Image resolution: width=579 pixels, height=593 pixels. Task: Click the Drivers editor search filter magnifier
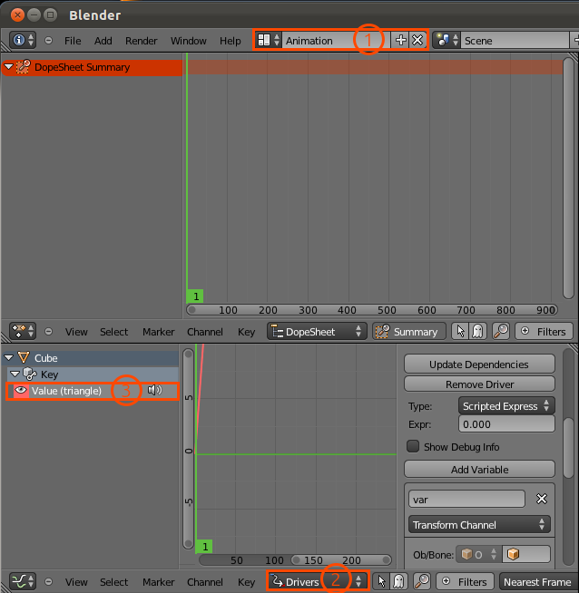422,581
